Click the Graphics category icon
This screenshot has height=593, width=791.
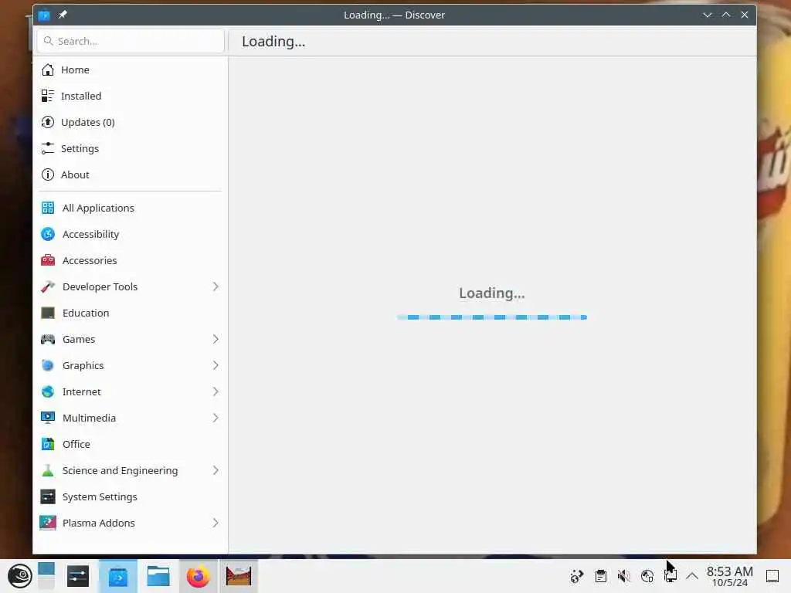click(47, 365)
